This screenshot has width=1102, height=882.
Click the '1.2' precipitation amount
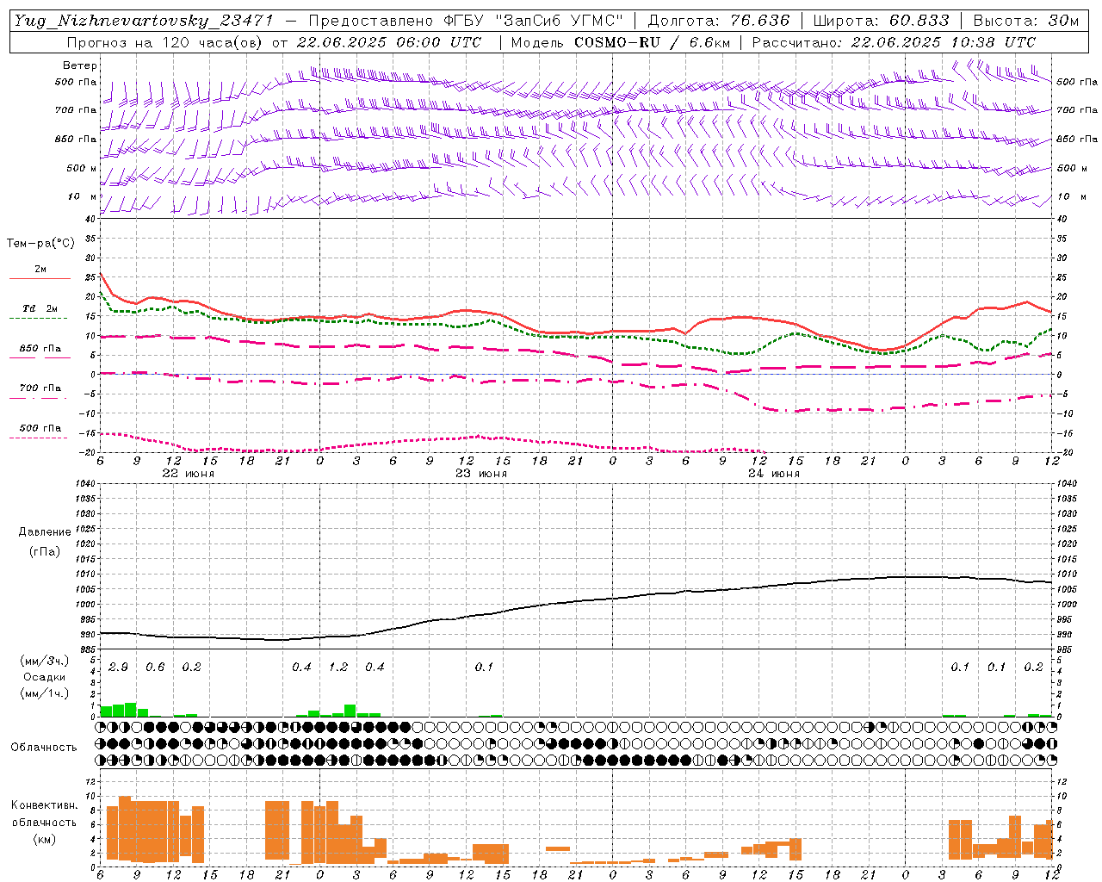[x=338, y=667]
